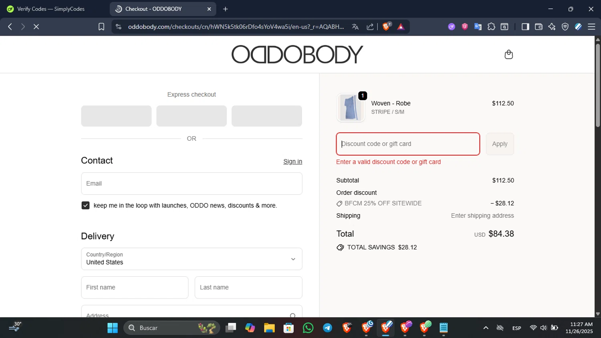Click the BFCM 25% OFF SITEWIDE discount label

[383, 203]
